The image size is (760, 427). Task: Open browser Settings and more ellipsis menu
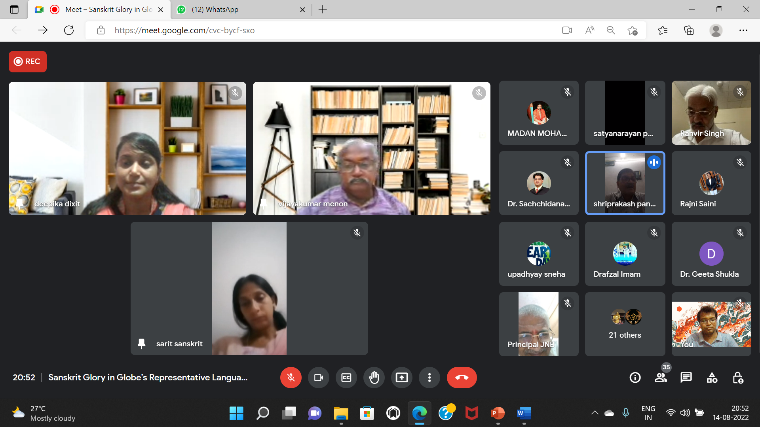tap(743, 30)
